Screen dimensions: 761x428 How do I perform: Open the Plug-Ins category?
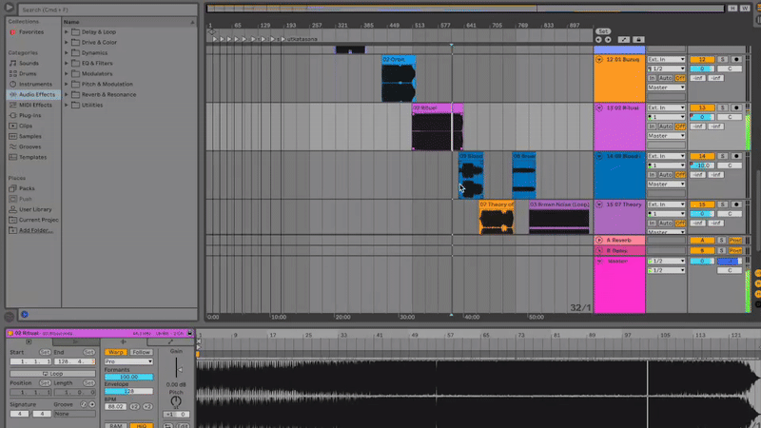point(30,115)
